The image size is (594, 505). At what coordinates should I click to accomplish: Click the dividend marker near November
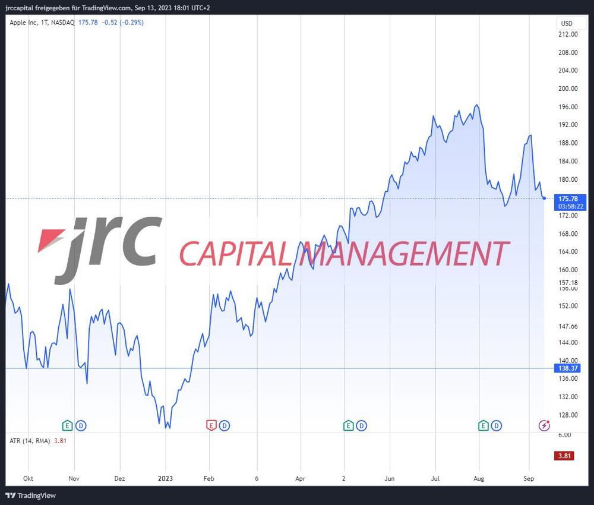(81, 425)
